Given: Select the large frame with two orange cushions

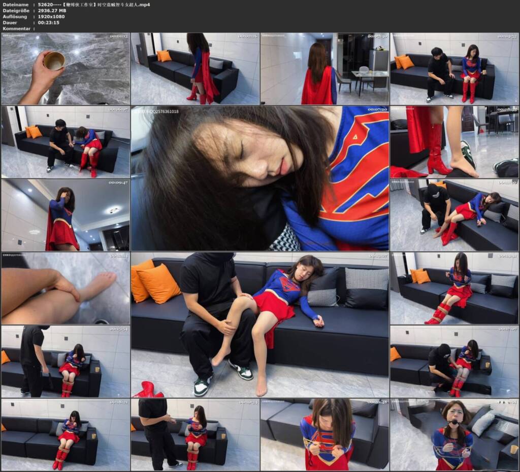Looking at the screenshot, I should tap(260, 324).
